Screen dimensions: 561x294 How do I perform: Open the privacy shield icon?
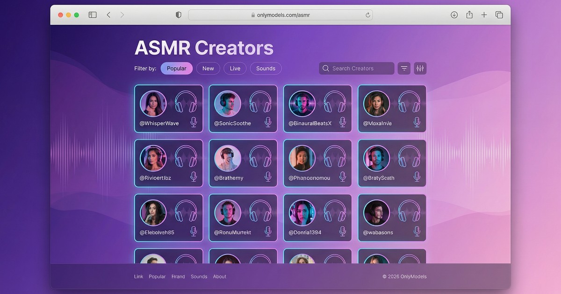click(178, 15)
